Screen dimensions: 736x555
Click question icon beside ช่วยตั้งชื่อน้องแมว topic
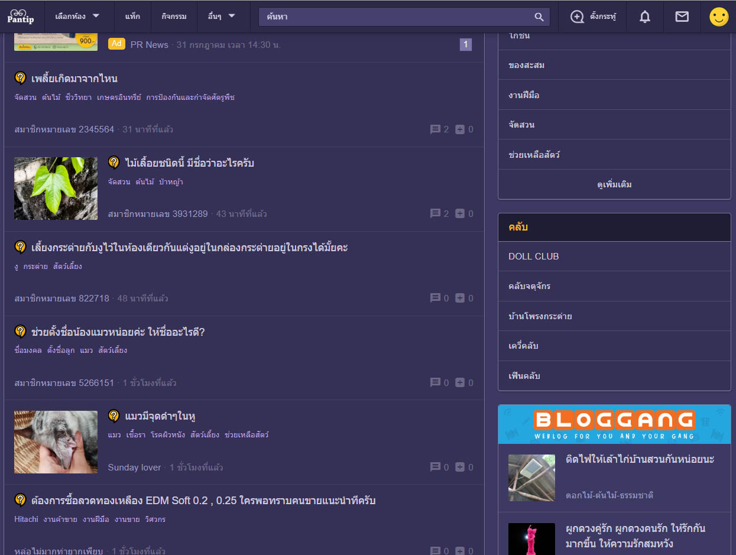(21, 332)
